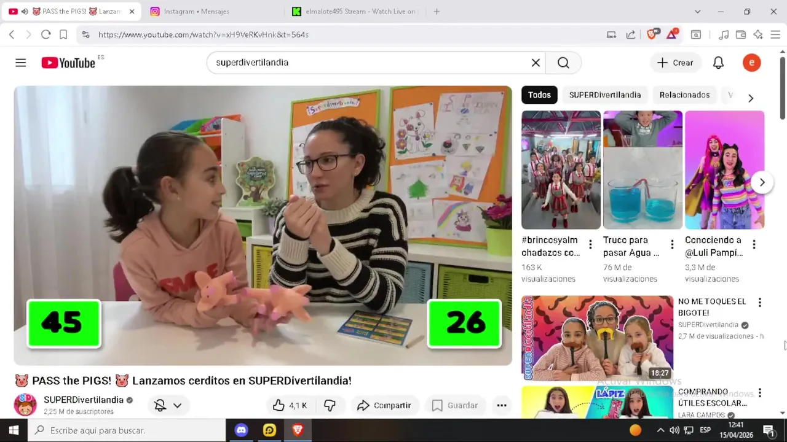Open the Brave Wallet icon
The image size is (787, 442).
pyautogui.click(x=741, y=34)
